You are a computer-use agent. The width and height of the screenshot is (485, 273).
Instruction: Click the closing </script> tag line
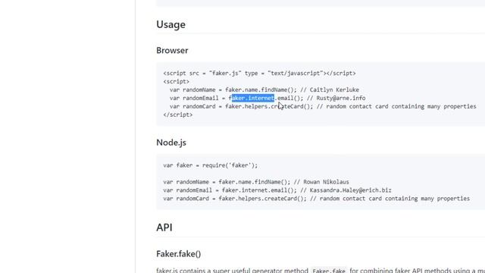(x=178, y=115)
